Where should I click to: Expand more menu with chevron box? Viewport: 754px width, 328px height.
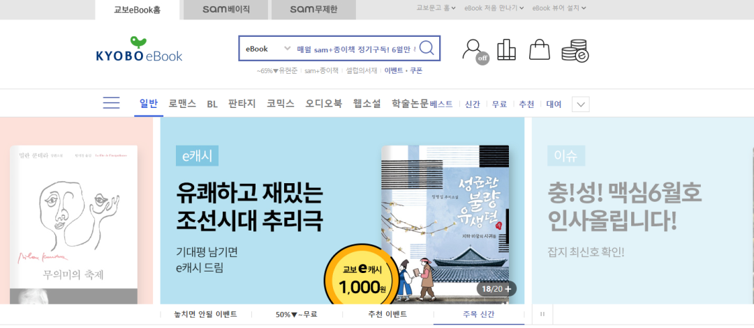(x=580, y=104)
